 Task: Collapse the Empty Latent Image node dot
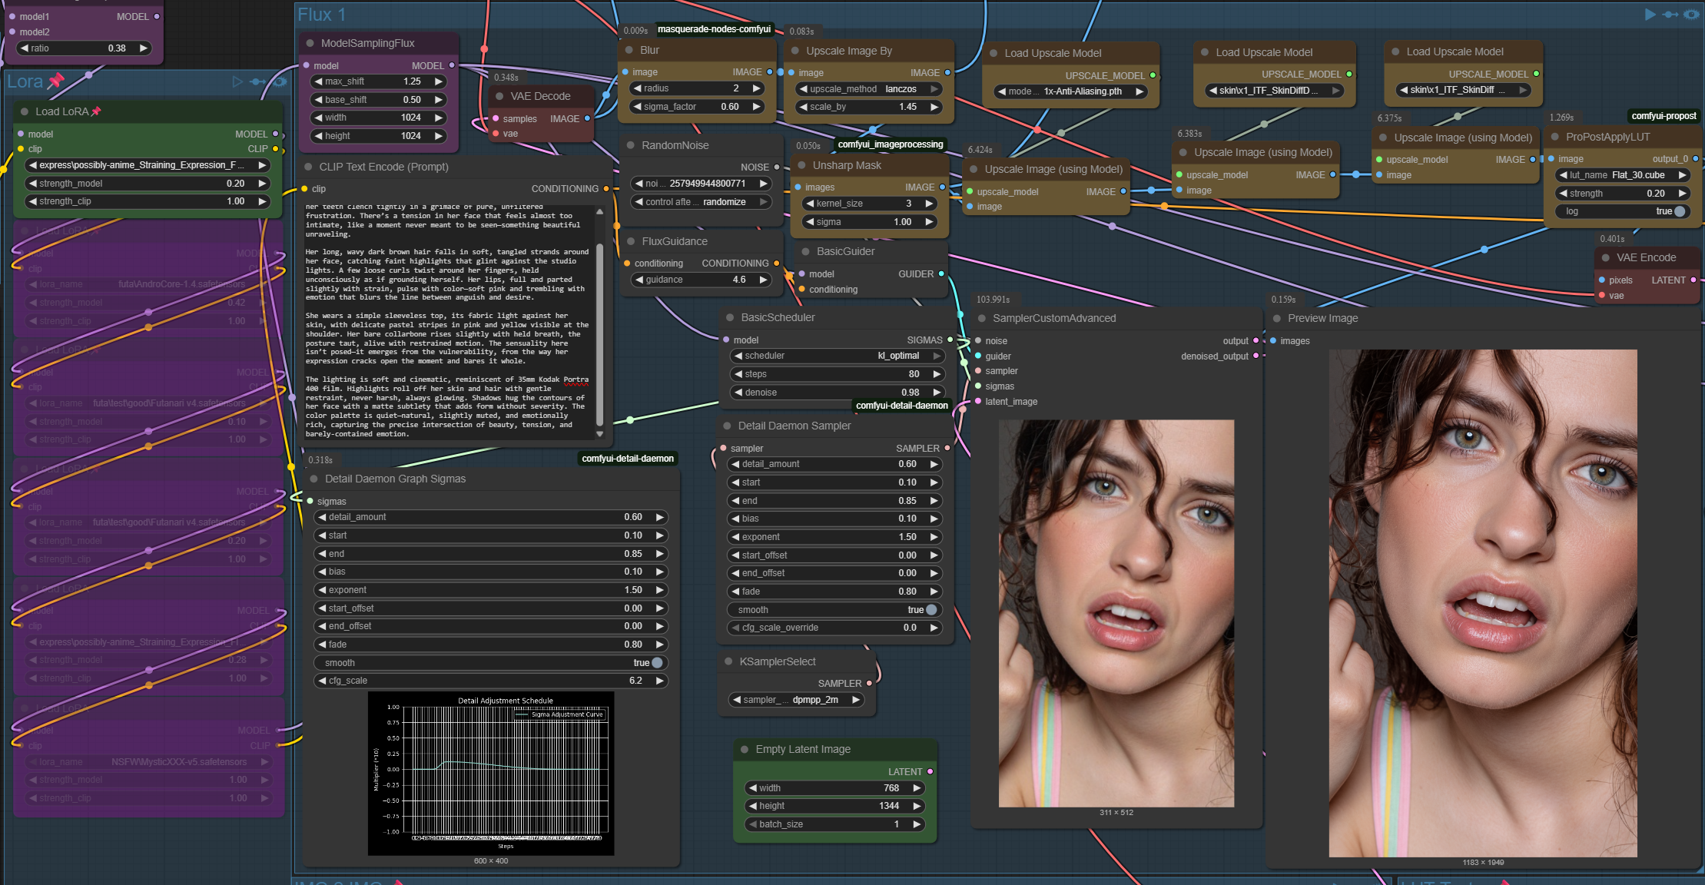(x=745, y=749)
